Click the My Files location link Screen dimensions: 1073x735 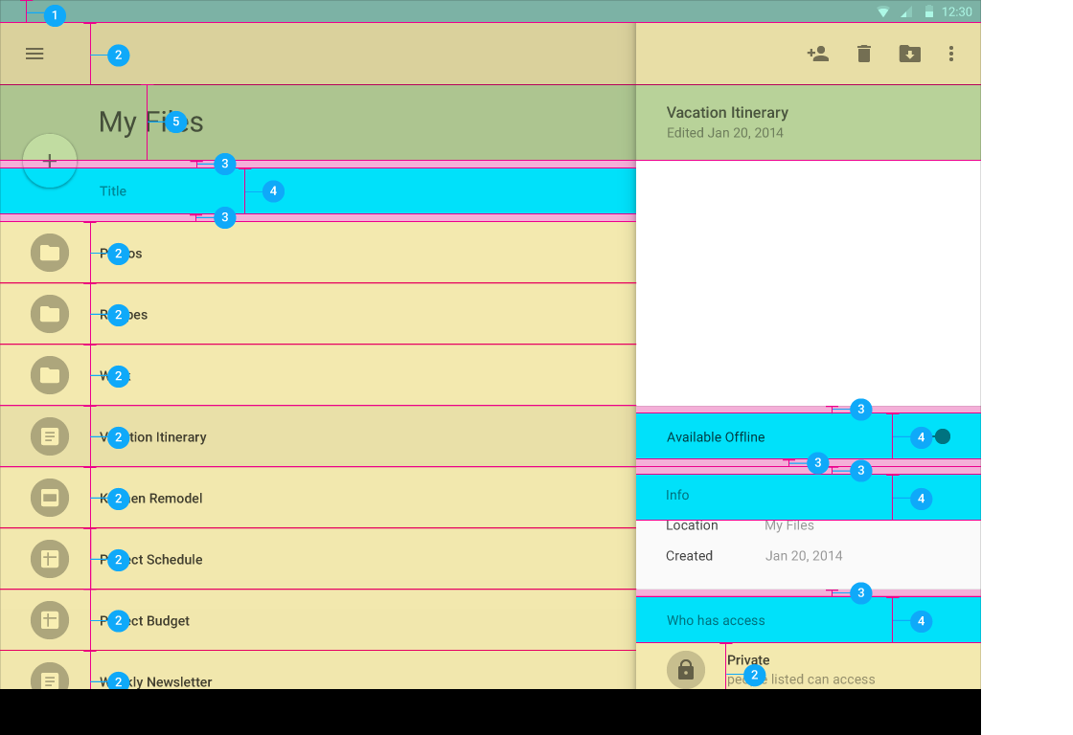pos(789,525)
